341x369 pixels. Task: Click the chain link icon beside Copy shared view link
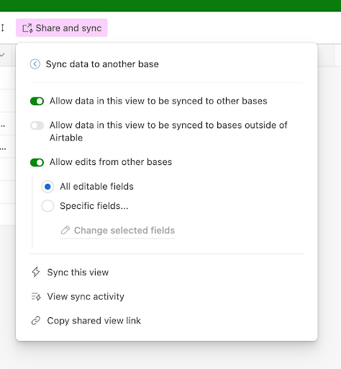[x=36, y=321]
